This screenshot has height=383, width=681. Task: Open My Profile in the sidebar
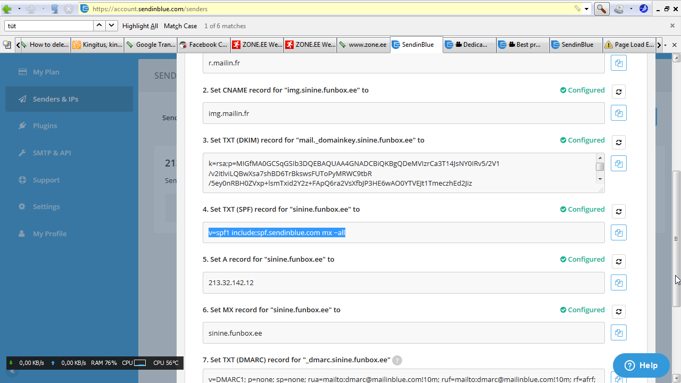tap(69, 234)
